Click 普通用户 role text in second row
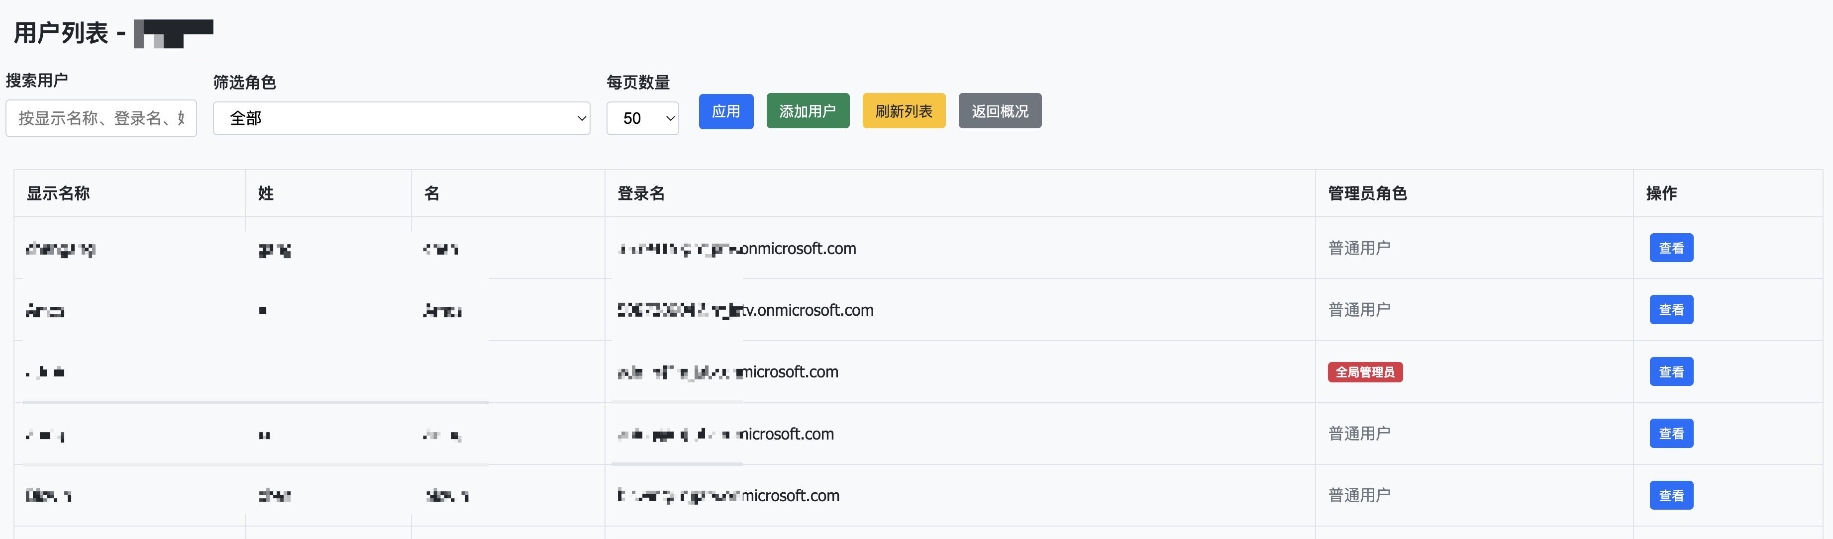Screen dimensions: 1833x539 pos(1358,310)
